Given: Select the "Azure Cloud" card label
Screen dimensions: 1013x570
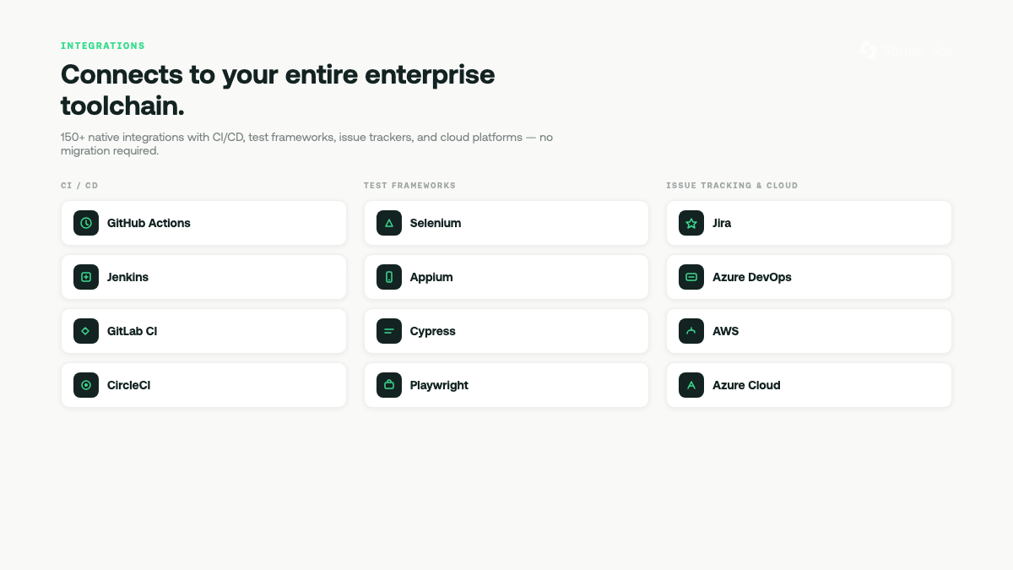Looking at the screenshot, I should point(746,385).
